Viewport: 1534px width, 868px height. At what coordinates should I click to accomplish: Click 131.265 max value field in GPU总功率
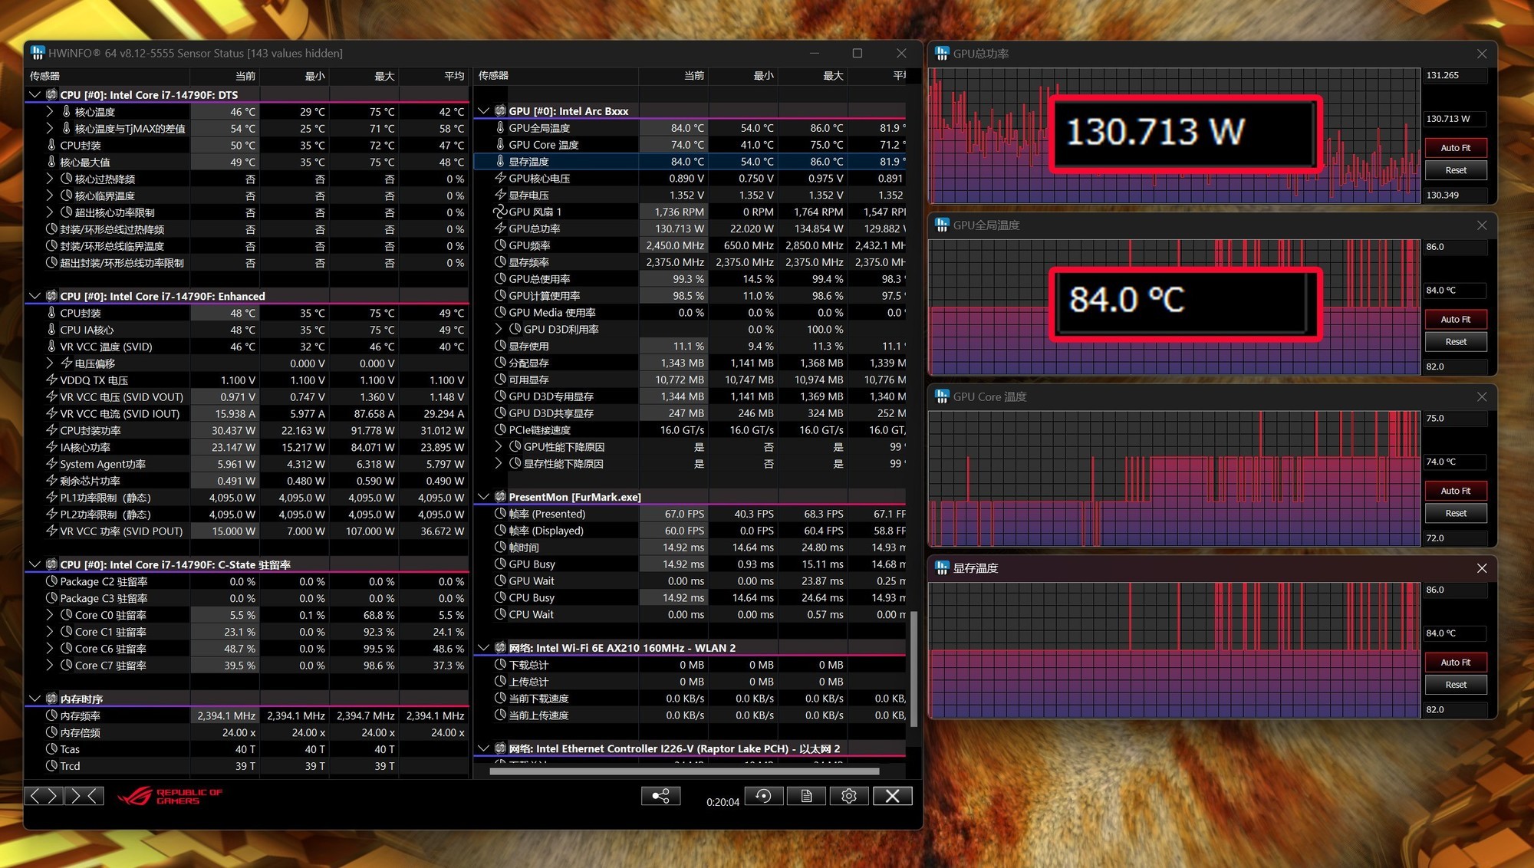tap(1455, 76)
